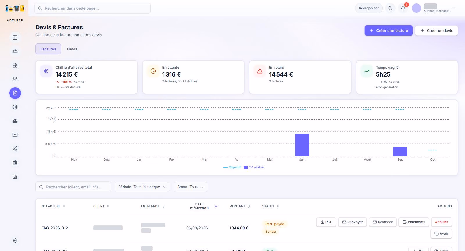The image size is (465, 251).
Task: Open the share network icon in sidebar
Action: (15, 149)
